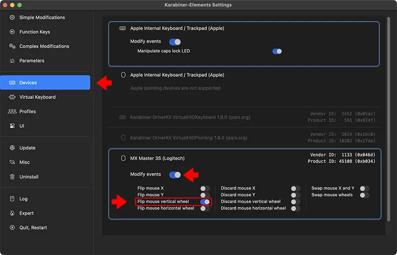Enable Flip mouse X switch

click(205, 189)
